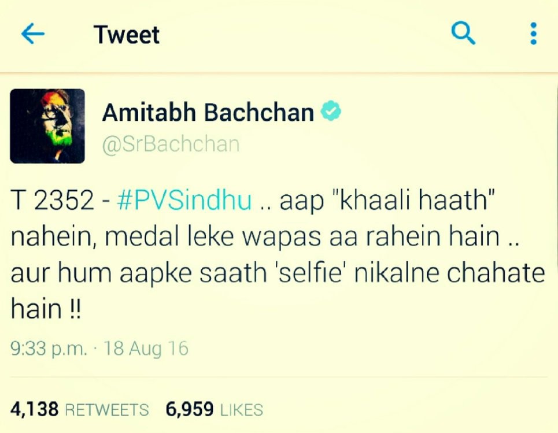The height and width of the screenshot is (433, 558).
Task: View the 4,138 retweets list
Action: [x=79, y=409]
